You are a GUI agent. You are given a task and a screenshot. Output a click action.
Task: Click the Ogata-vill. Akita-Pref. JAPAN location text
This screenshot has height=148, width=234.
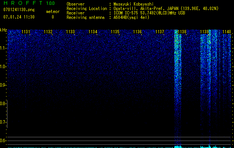coord(166,9)
